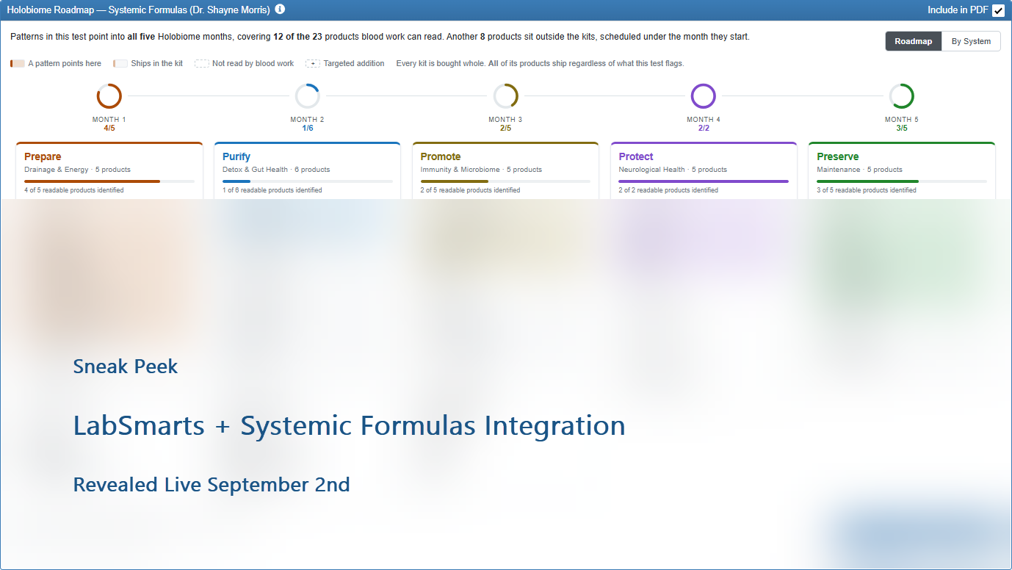Select the Roadmap view tab

click(x=914, y=41)
